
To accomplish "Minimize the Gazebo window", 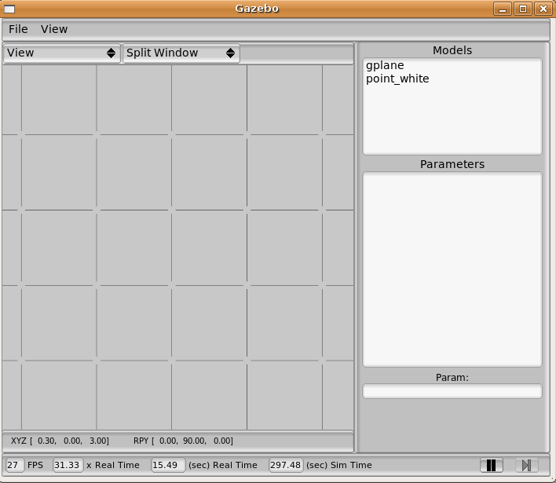I will click(x=503, y=9).
